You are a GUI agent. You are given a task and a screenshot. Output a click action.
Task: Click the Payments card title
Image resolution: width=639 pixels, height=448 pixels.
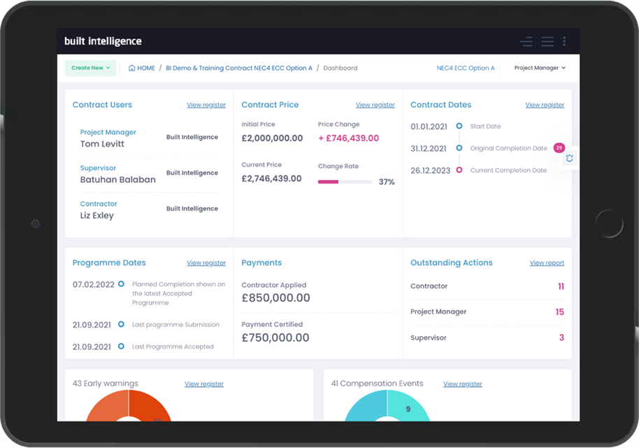[x=261, y=262]
